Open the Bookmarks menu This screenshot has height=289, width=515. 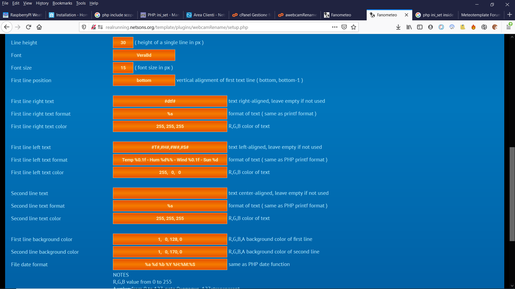pyautogui.click(x=62, y=3)
